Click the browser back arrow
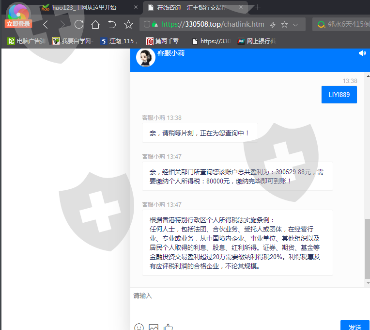 tap(46, 24)
